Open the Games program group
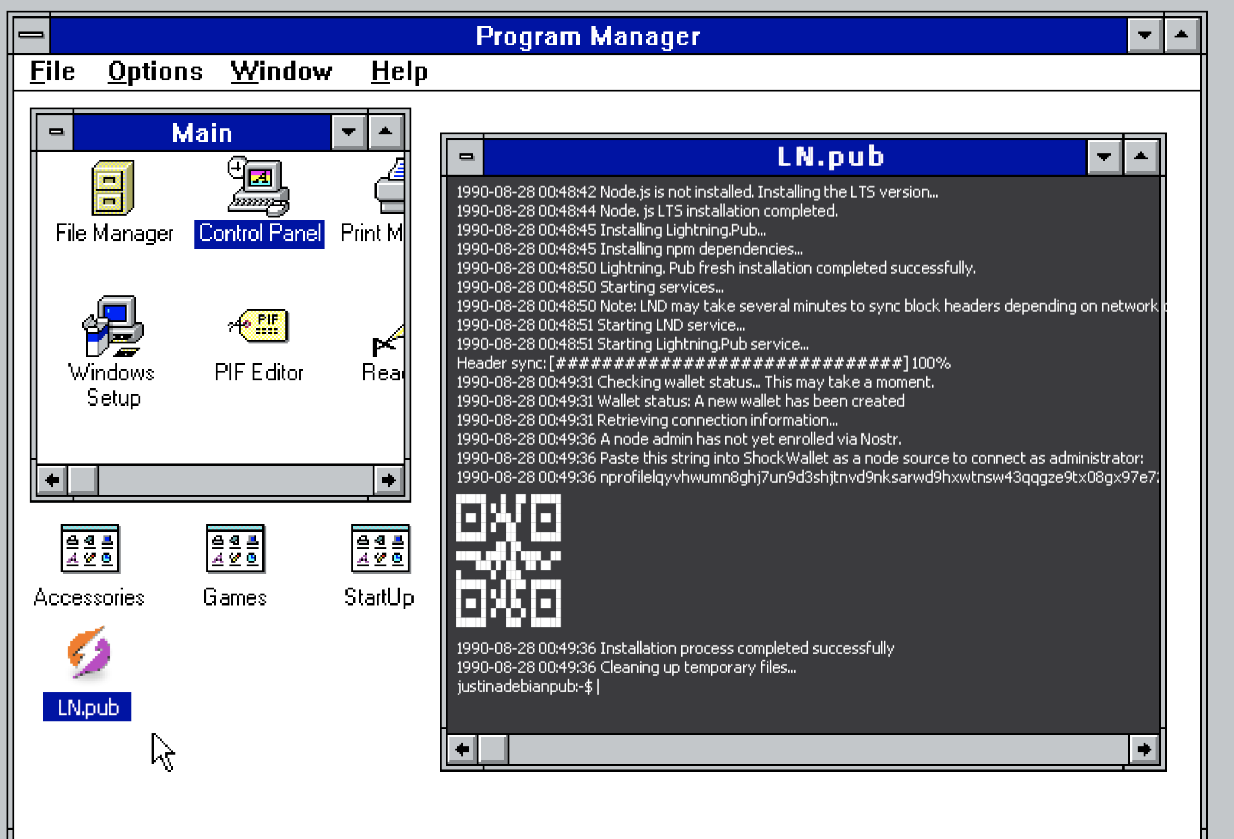The image size is (1234, 839). point(235,549)
